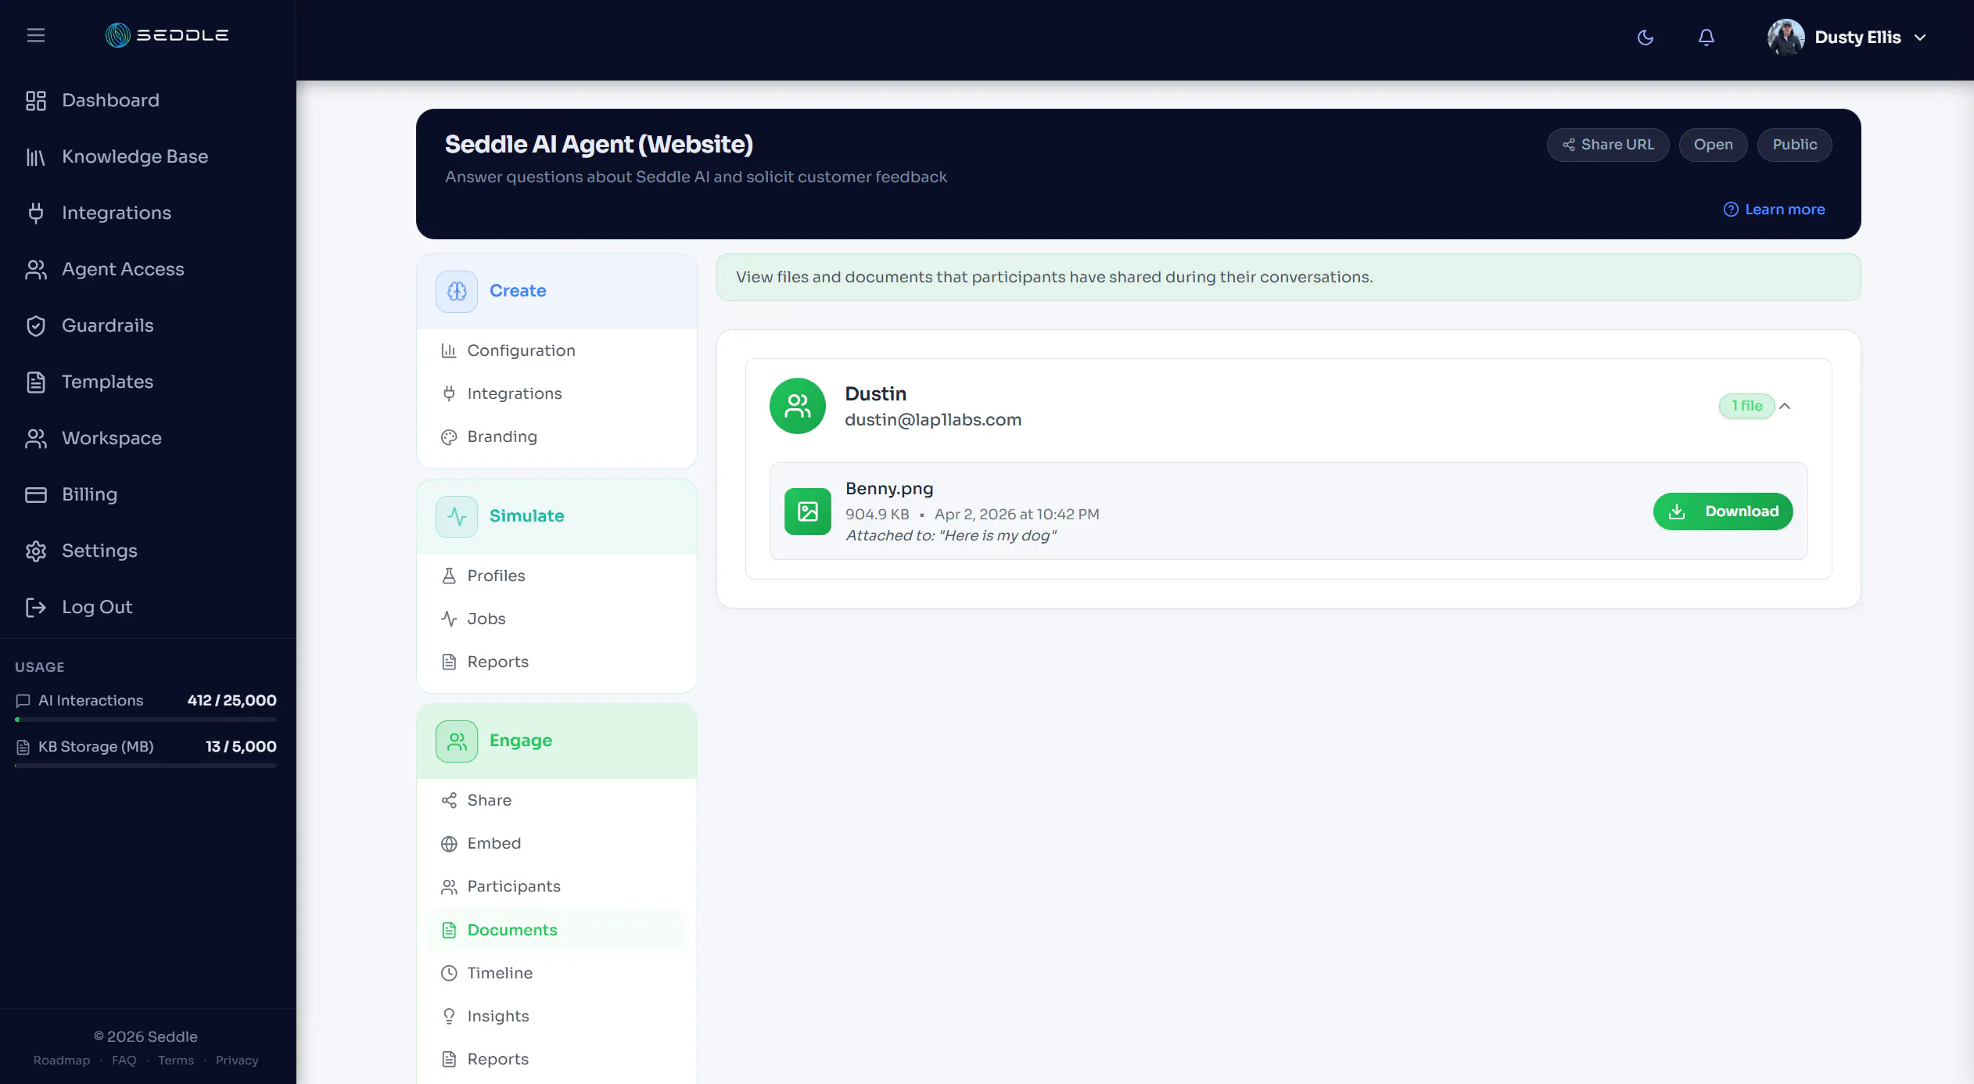Open Agent Access in the sidebar

pos(123,269)
